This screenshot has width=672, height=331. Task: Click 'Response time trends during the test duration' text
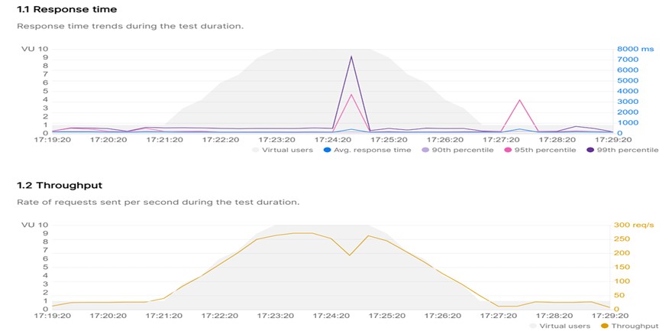tap(130, 26)
